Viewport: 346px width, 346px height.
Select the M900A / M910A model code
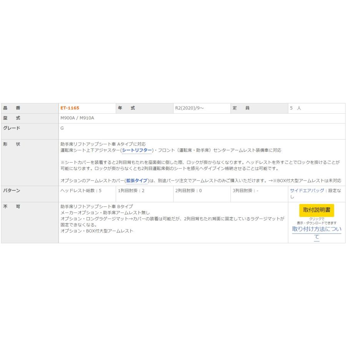tap(77, 118)
